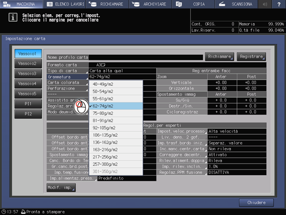The width and height of the screenshot is (286, 215).
Task: Choose 163-216g/m2 weight
Action: (x=116, y=150)
